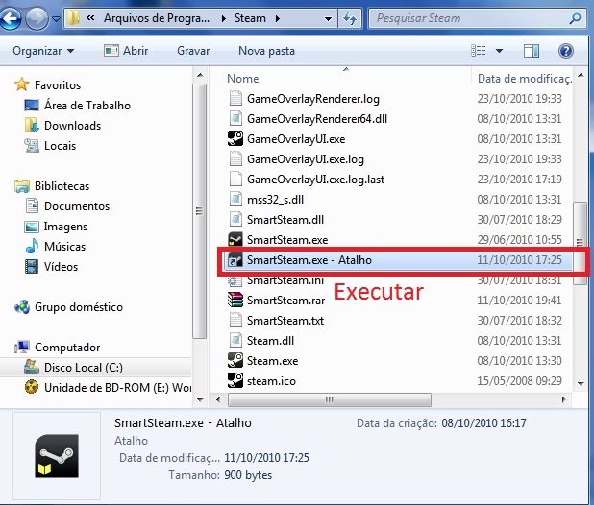This screenshot has height=505, width=594.
Task: Select Grupo doméstico in the sidebar
Action: click(68, 307)
